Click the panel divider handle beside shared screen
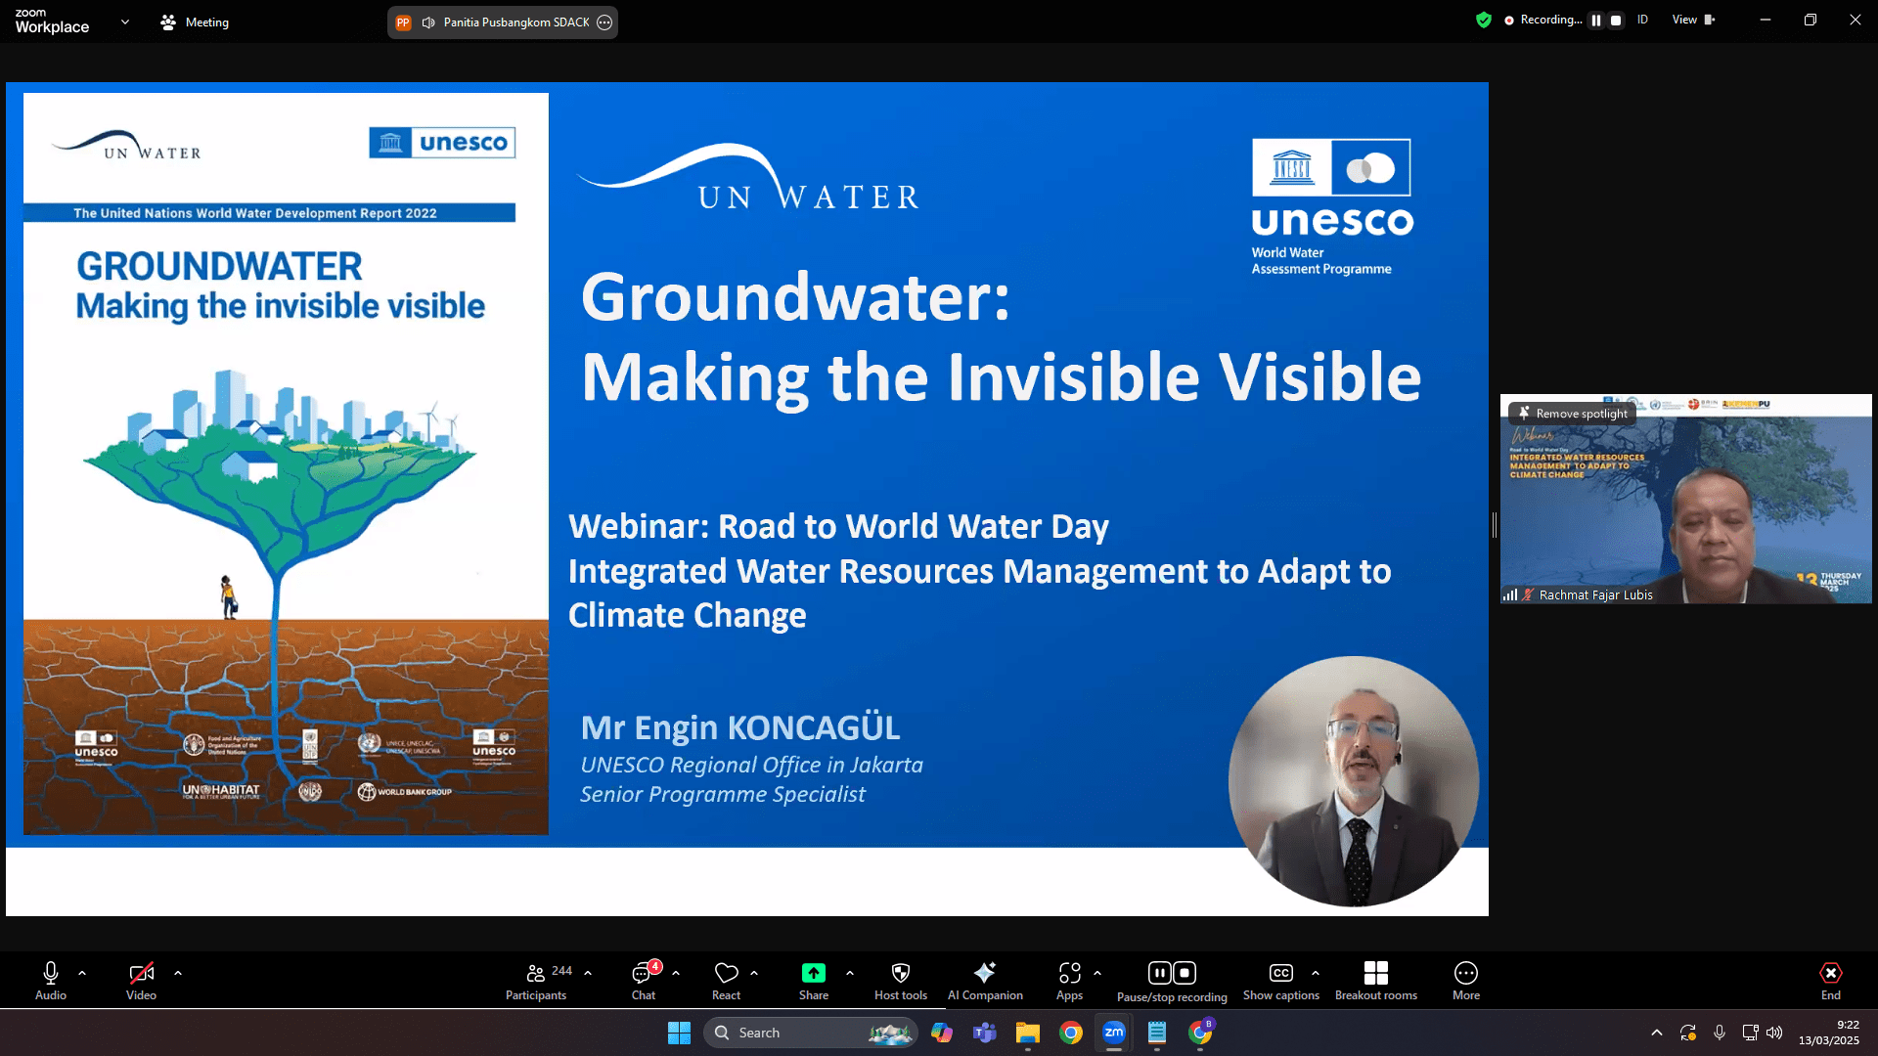This screenshot has width=1878, height=1056. point(1495,525)
